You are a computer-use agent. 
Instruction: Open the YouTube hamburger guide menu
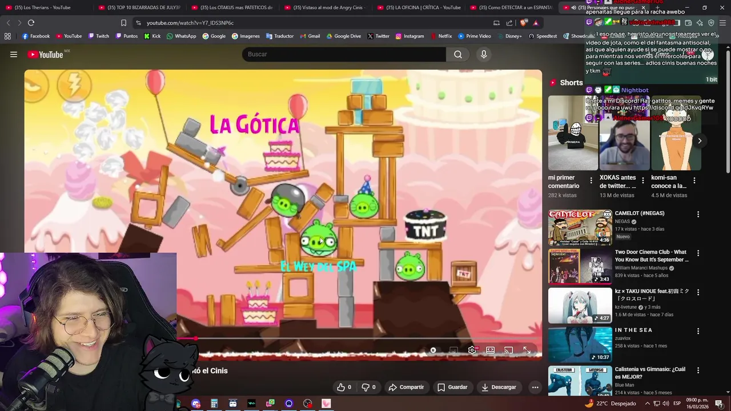14,54
